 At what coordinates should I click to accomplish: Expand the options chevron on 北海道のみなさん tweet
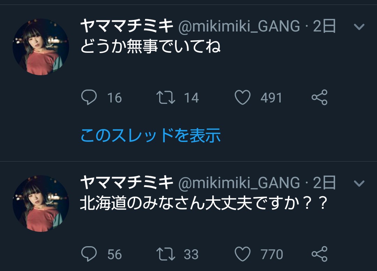pyautogui.click(x=359, y=183)
